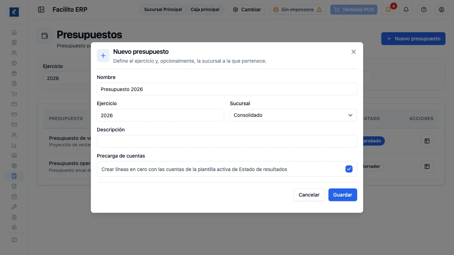
Task: Open the shopping cart icon in the sidebar
Action: pyautogui.click(x=14, y=94)
